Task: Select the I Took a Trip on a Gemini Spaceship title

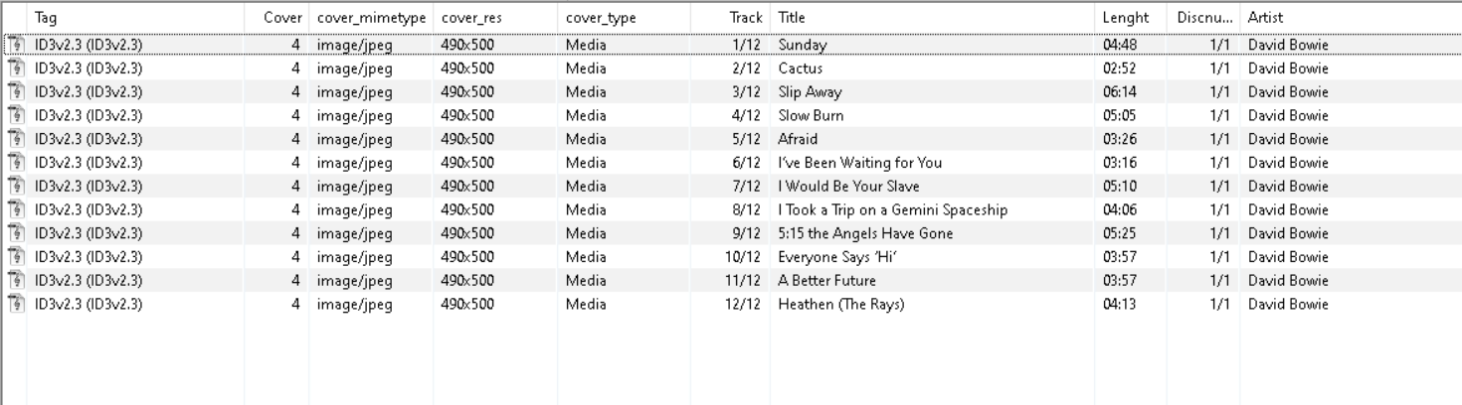Action: point(893,210)
